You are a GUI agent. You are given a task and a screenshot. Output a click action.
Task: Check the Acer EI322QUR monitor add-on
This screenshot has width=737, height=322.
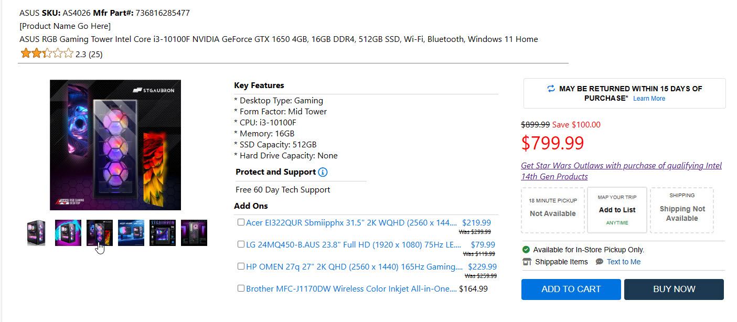pyautogui.click(x=241, y=222)
